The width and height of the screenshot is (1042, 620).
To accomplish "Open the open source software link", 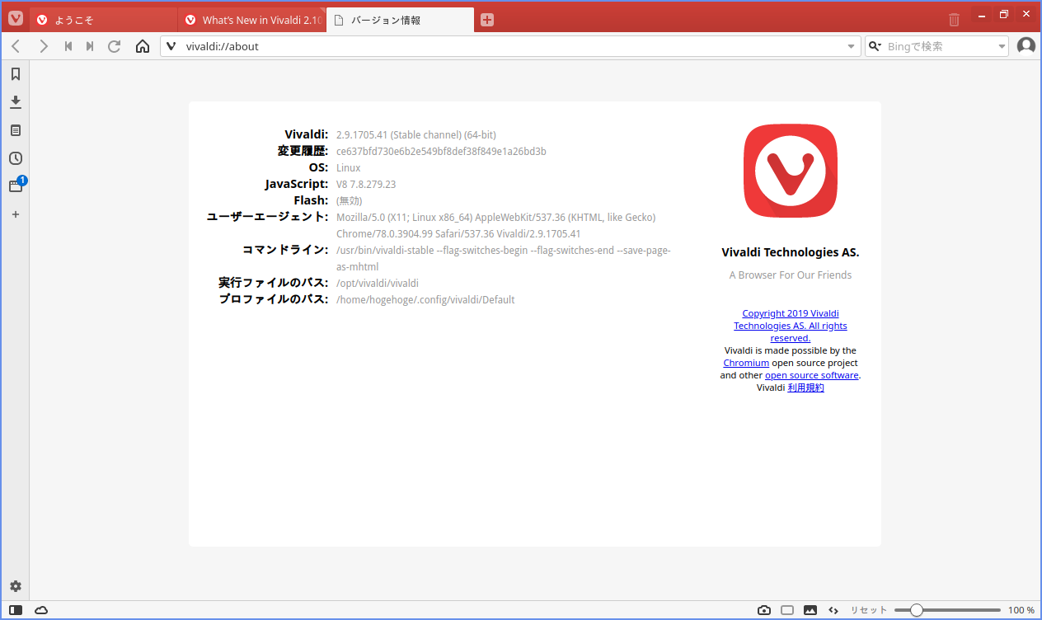I will coord(812,375).
